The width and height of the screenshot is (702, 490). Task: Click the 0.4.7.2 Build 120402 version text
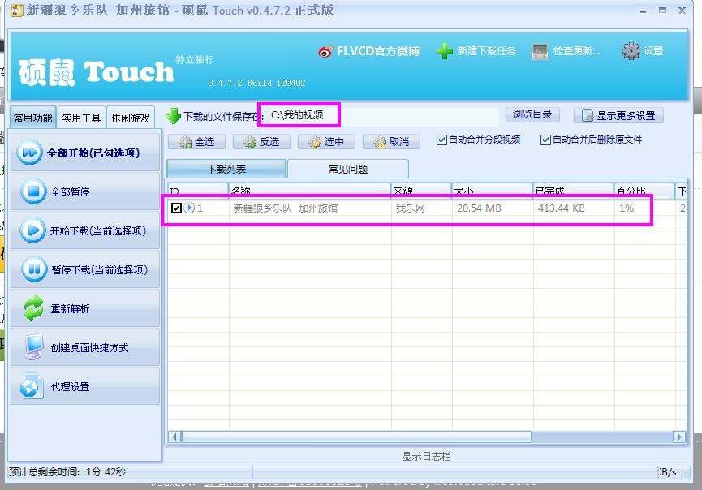[x=256, y=83]
